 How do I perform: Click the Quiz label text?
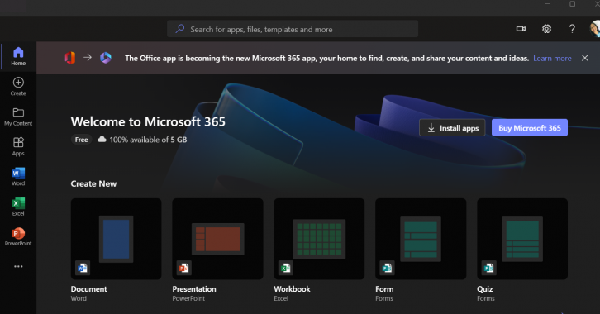coord(485,288)
